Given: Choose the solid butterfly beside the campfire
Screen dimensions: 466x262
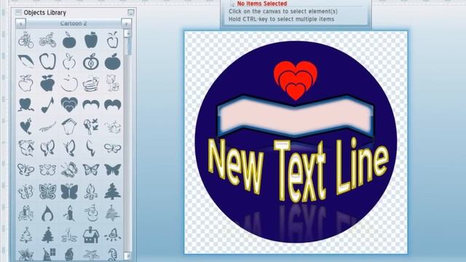Looking at the screenshot, I should (69, 191).
